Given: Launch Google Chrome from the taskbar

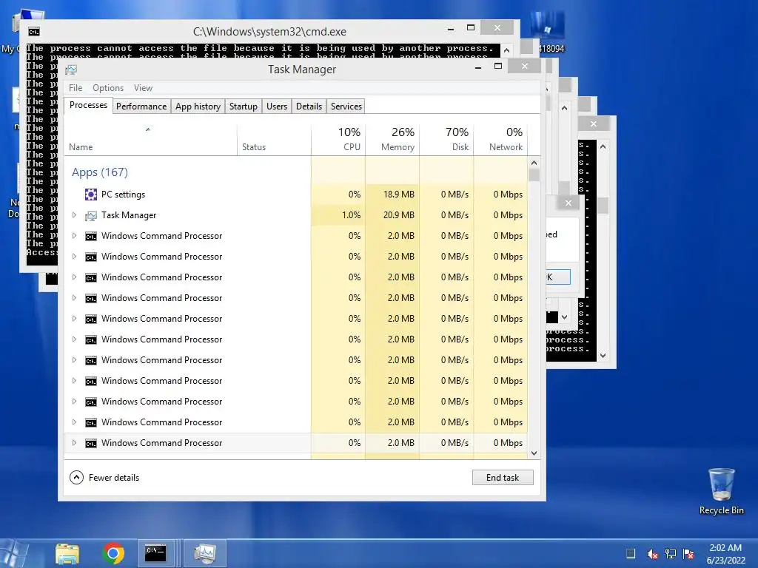Looking at the screenshot, I should 113,553.
